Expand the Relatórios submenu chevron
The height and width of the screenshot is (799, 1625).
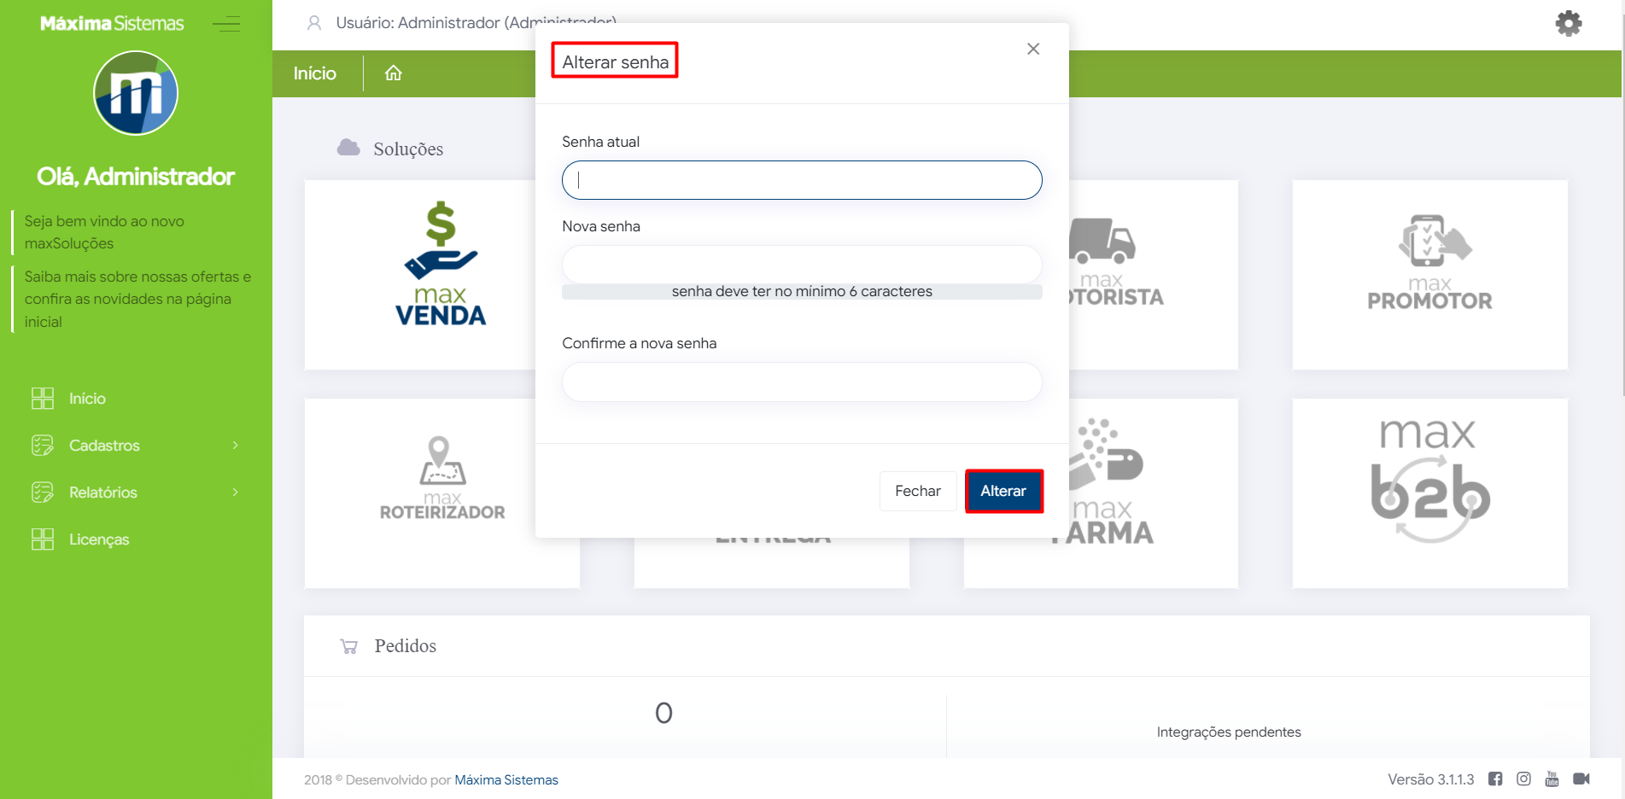click(x=236, y=493)
